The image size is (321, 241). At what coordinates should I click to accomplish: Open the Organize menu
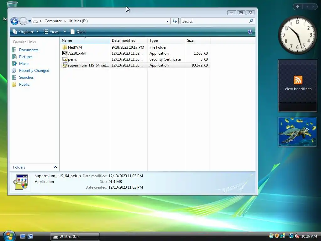tap(26, 32)
